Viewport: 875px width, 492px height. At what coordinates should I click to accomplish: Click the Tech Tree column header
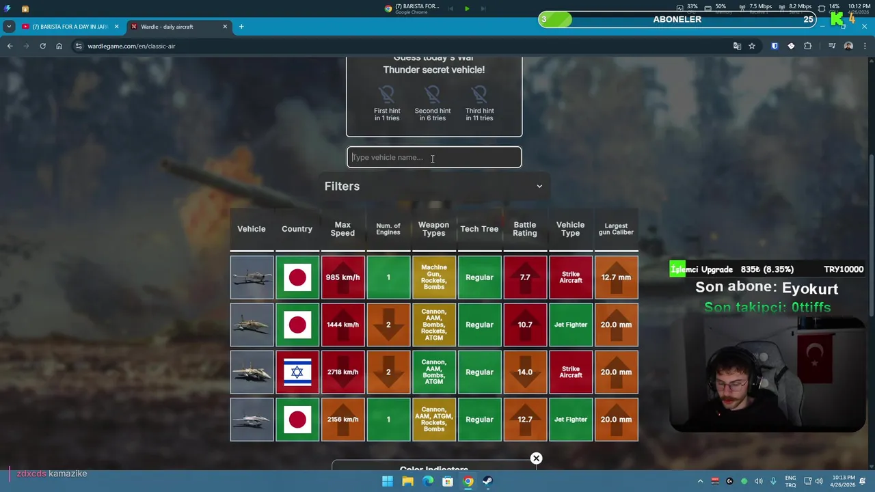click(x=479, y=229)
